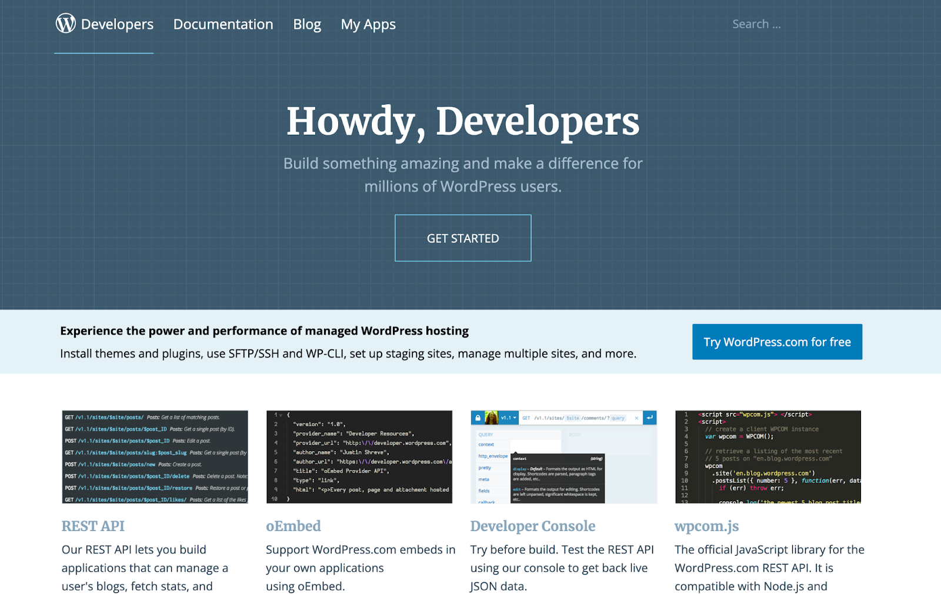The height and width of the screenshot is (594, 941).
Task: Click the lock icon in the Developer Console thumbnail
Action: pos(478,418)
